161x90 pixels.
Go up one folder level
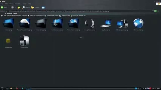coord(19,7)
